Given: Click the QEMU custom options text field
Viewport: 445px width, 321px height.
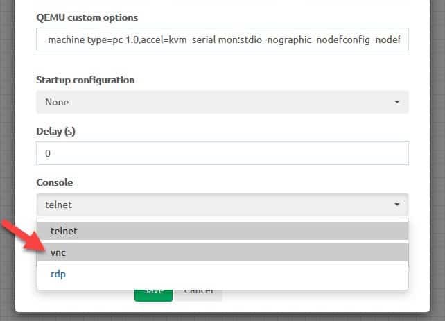Looking at the screenshot, I should coord(222,41).
